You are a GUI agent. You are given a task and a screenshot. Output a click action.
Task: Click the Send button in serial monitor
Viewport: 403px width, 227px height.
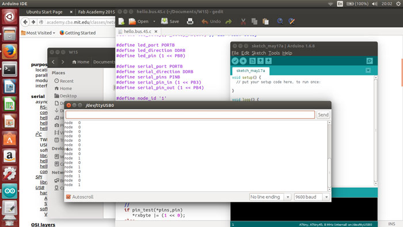click(x=323, y=115)
